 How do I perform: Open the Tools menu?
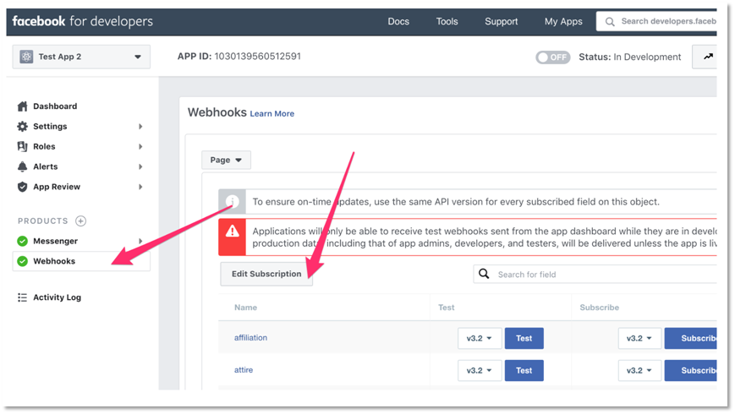point(447,21)
